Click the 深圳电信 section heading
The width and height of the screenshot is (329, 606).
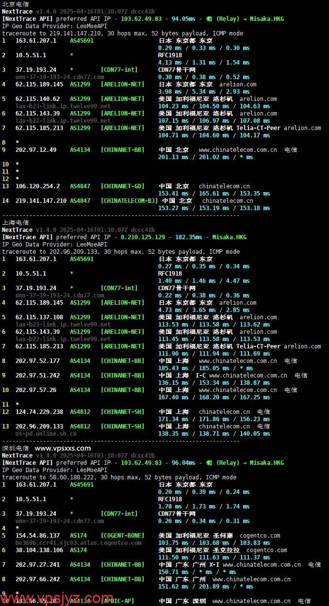[x=15, y=448]
